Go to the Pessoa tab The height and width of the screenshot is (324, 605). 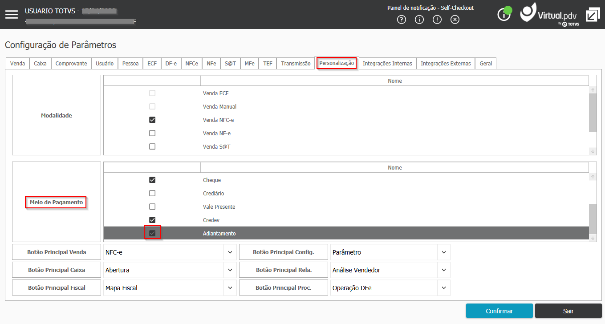[130, 64]
